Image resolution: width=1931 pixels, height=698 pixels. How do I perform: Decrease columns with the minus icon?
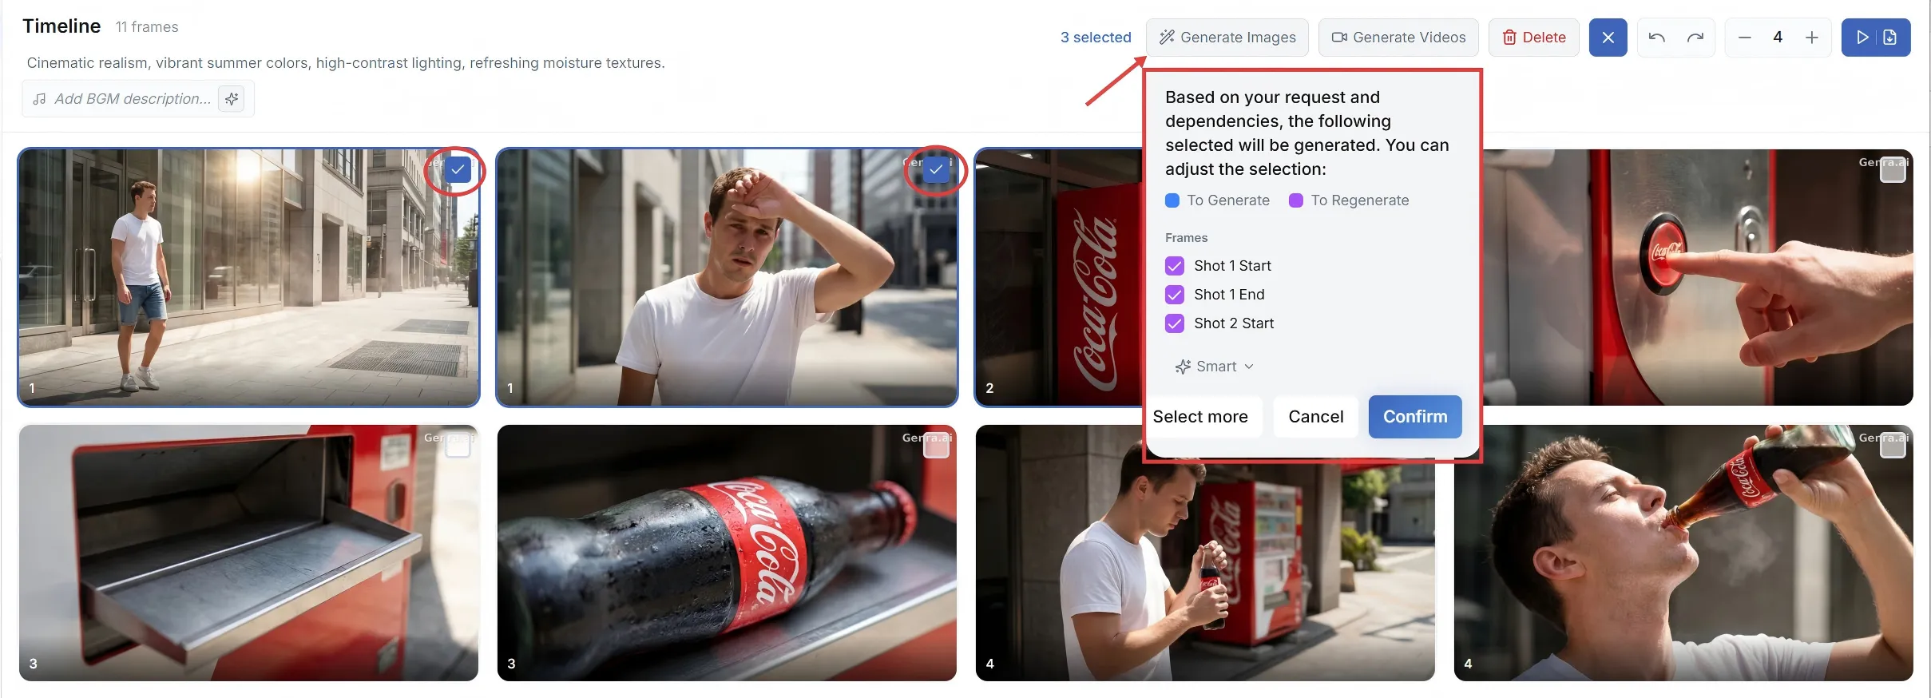[x=1744, y=38]
